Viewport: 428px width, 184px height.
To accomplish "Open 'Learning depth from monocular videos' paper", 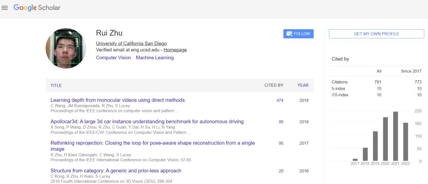I will (x=117, y=100).
